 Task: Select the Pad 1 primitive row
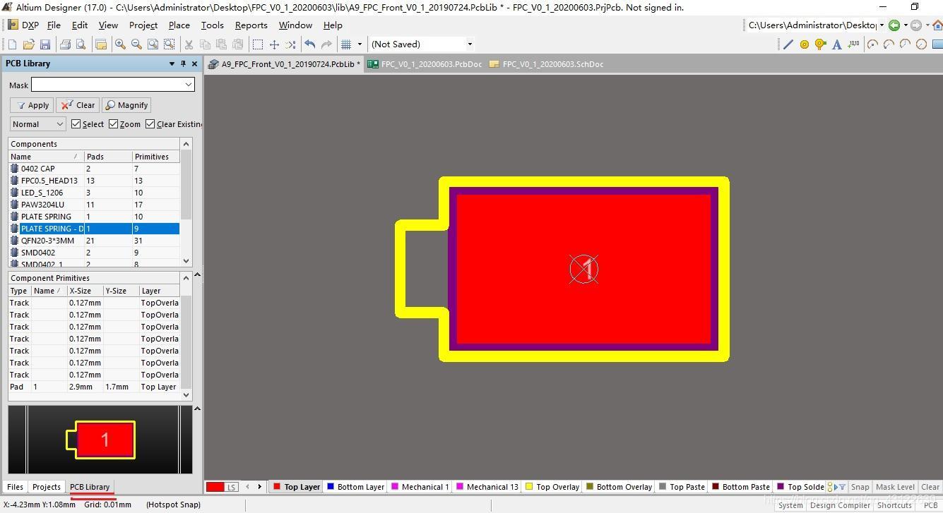point(95,387)
